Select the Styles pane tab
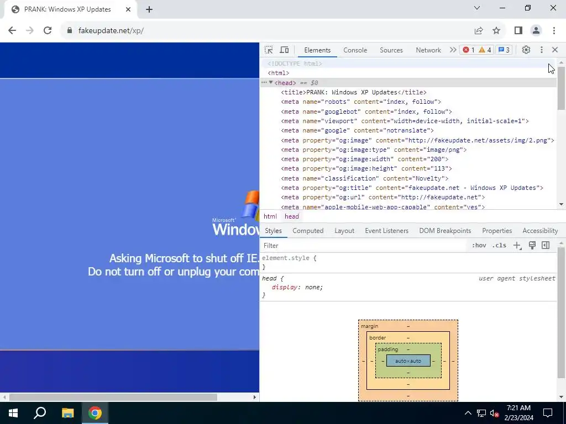 [x=273, y=231]
